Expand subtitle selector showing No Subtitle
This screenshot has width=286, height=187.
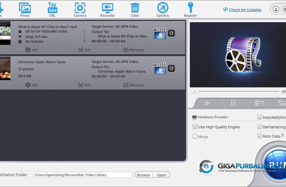[x=84, y=41]
